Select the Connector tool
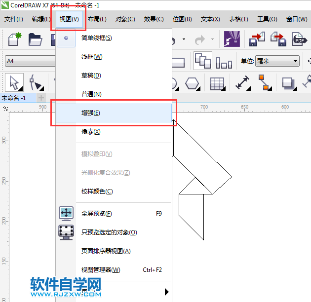311x302 pixels. coord(265,82)
